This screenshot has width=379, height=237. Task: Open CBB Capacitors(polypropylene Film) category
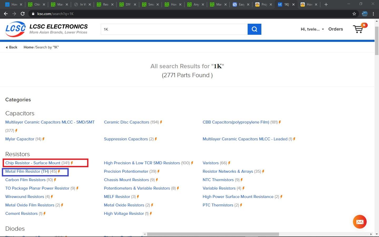click(236, 122)
